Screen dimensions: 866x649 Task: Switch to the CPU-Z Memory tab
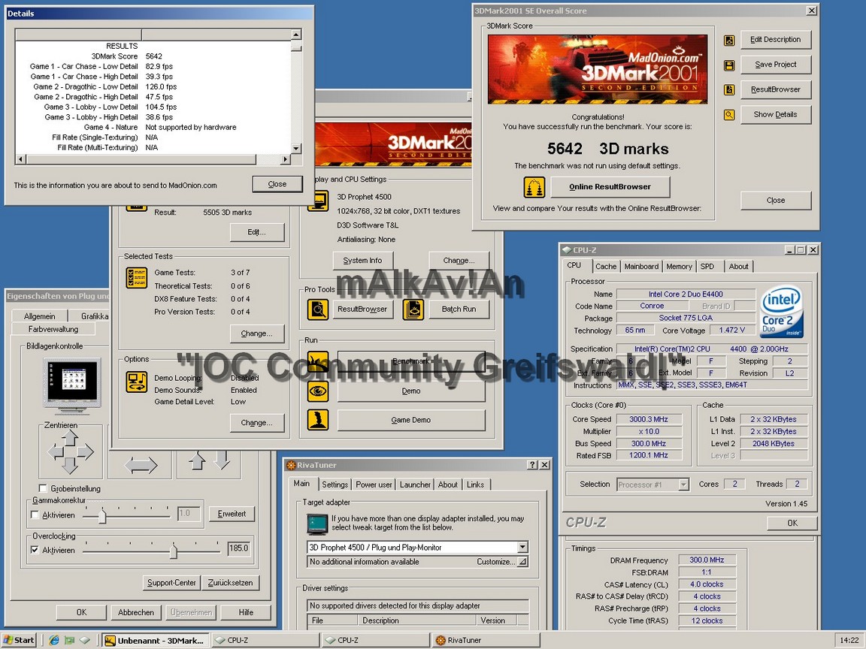pyautogui.click(x=679, y=267)
